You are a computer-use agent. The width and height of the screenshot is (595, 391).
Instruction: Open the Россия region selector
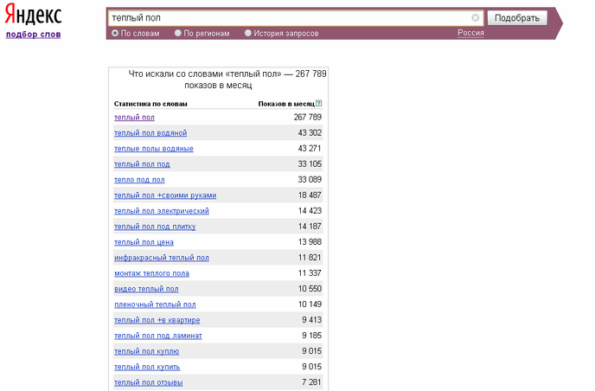[470, 33]
